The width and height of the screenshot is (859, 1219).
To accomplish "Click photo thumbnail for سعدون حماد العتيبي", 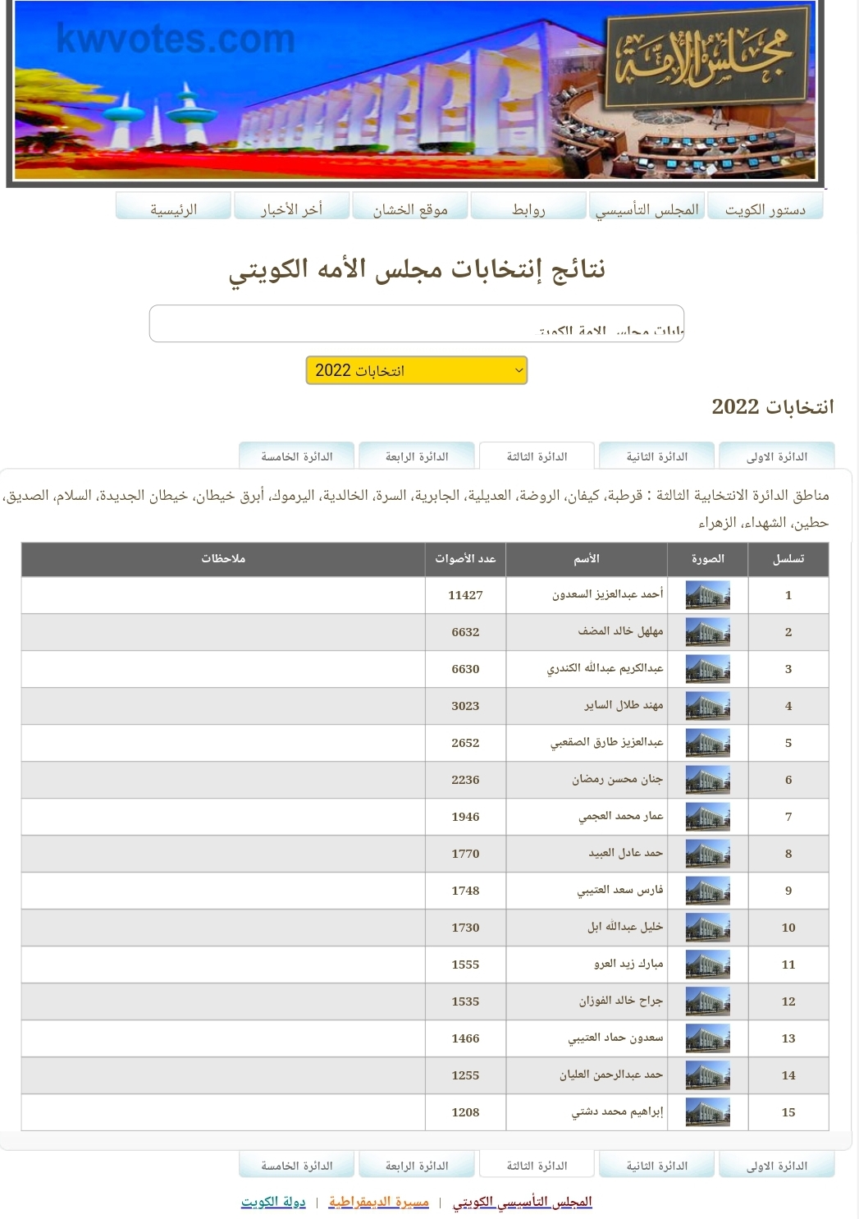I will (x=707, y=1038).
